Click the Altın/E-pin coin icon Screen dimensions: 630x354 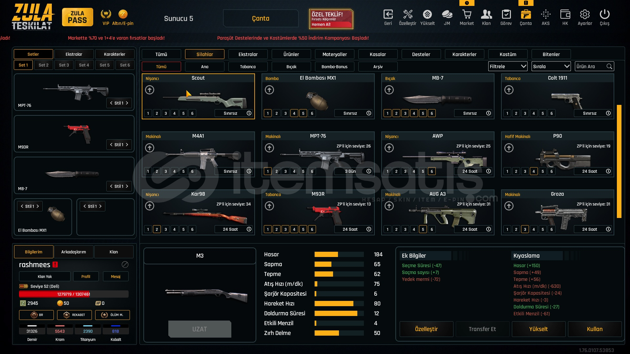click(123, 14)
